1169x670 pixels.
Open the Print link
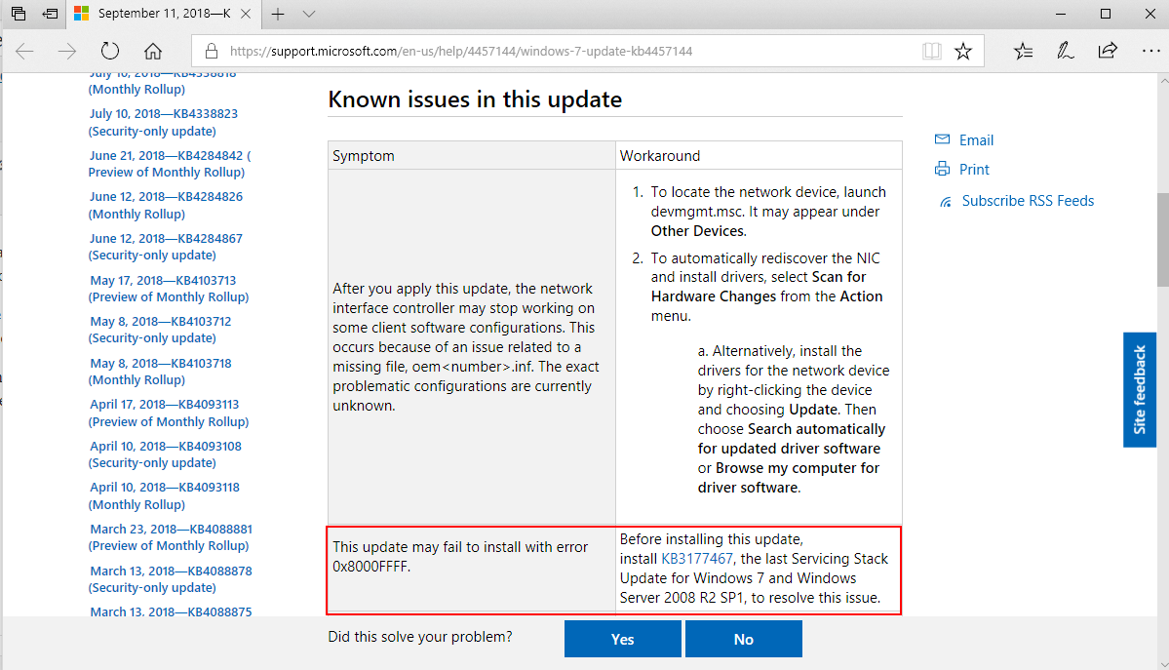(x=974, y=170)
